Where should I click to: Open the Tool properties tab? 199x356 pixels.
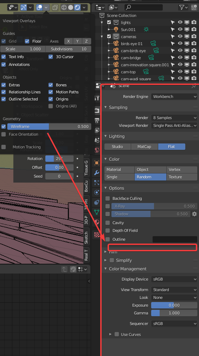[97, 98]
